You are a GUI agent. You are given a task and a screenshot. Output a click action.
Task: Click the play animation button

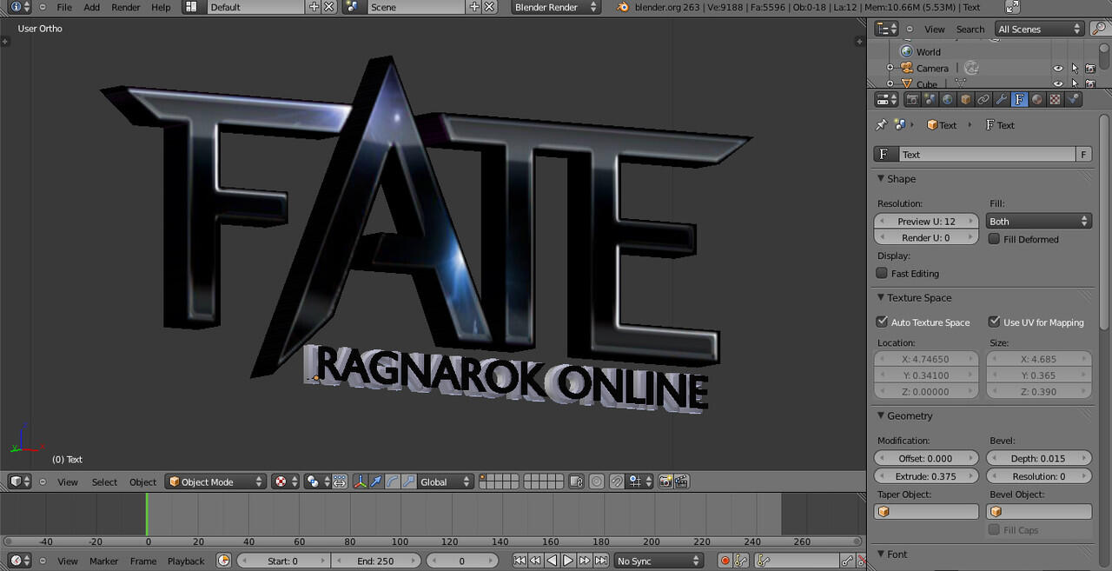tap(568, 561)
